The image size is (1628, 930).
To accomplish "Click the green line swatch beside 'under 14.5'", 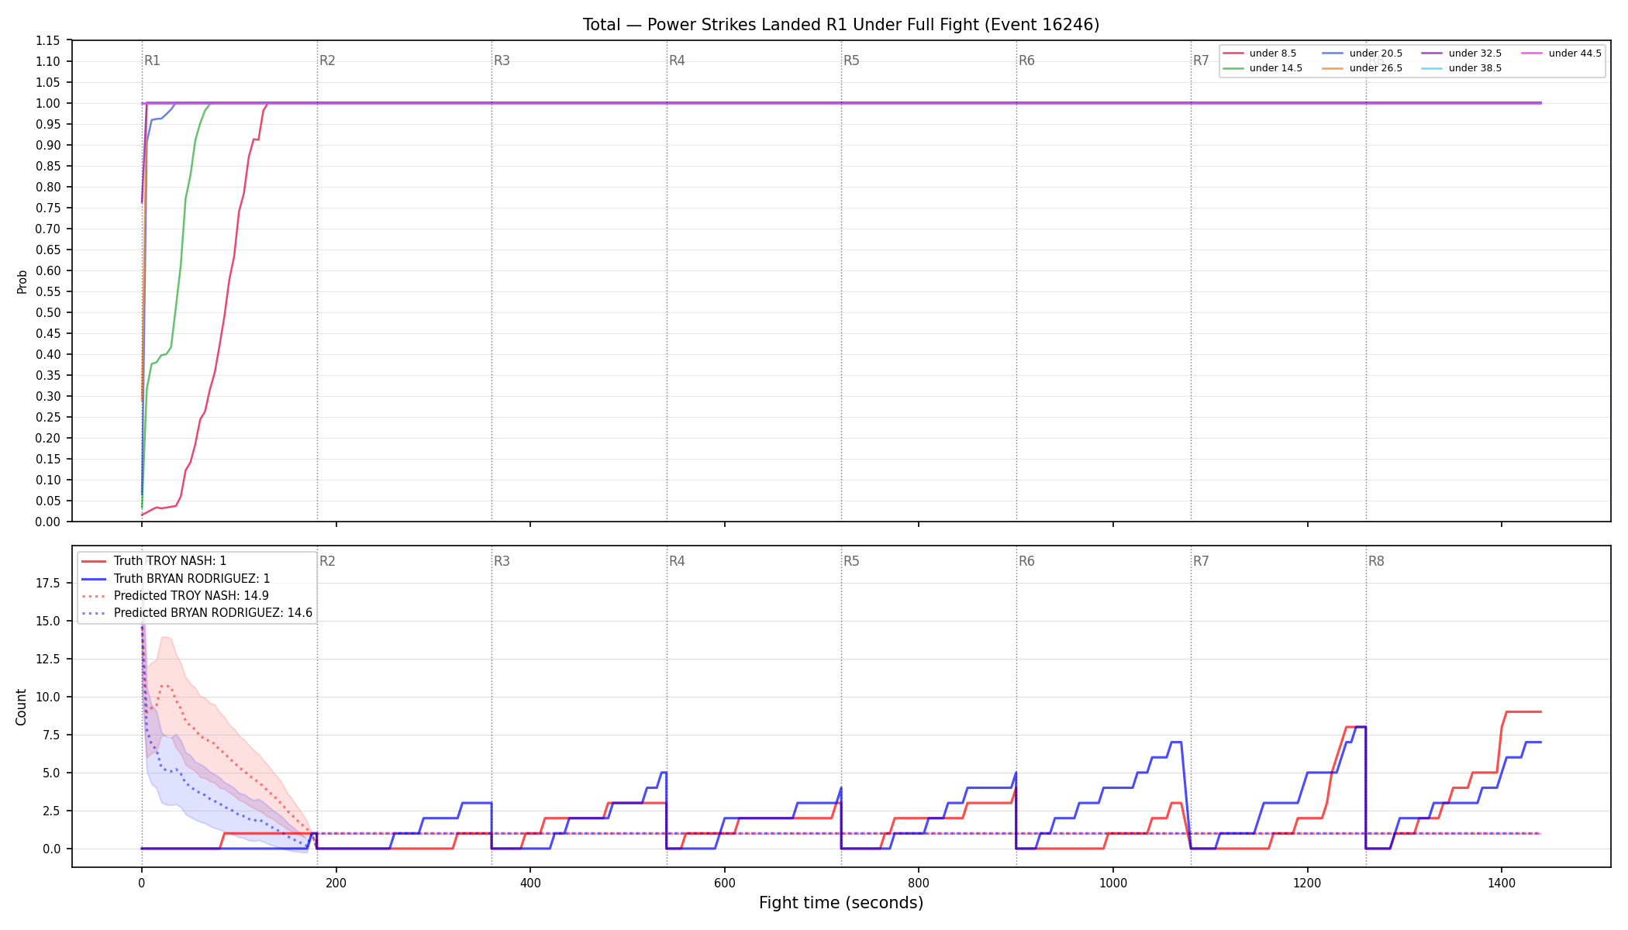I will tap(1233, 68).
